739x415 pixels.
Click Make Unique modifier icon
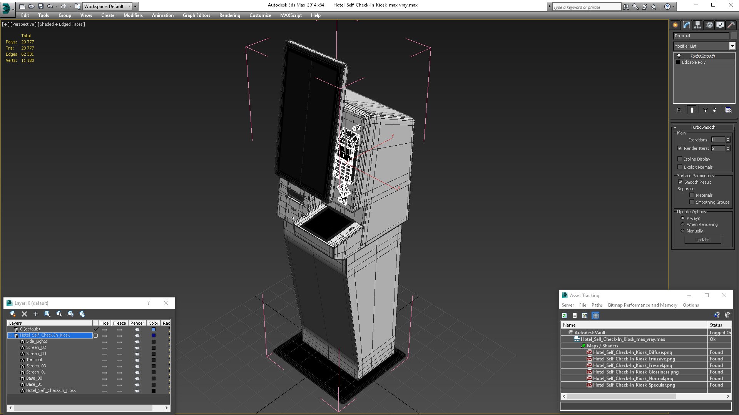click(706, 110)
